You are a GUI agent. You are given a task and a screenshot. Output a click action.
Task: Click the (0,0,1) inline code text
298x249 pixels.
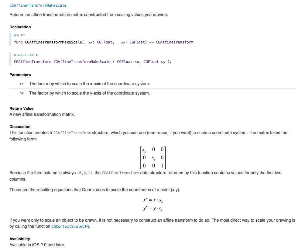[85, 173]
